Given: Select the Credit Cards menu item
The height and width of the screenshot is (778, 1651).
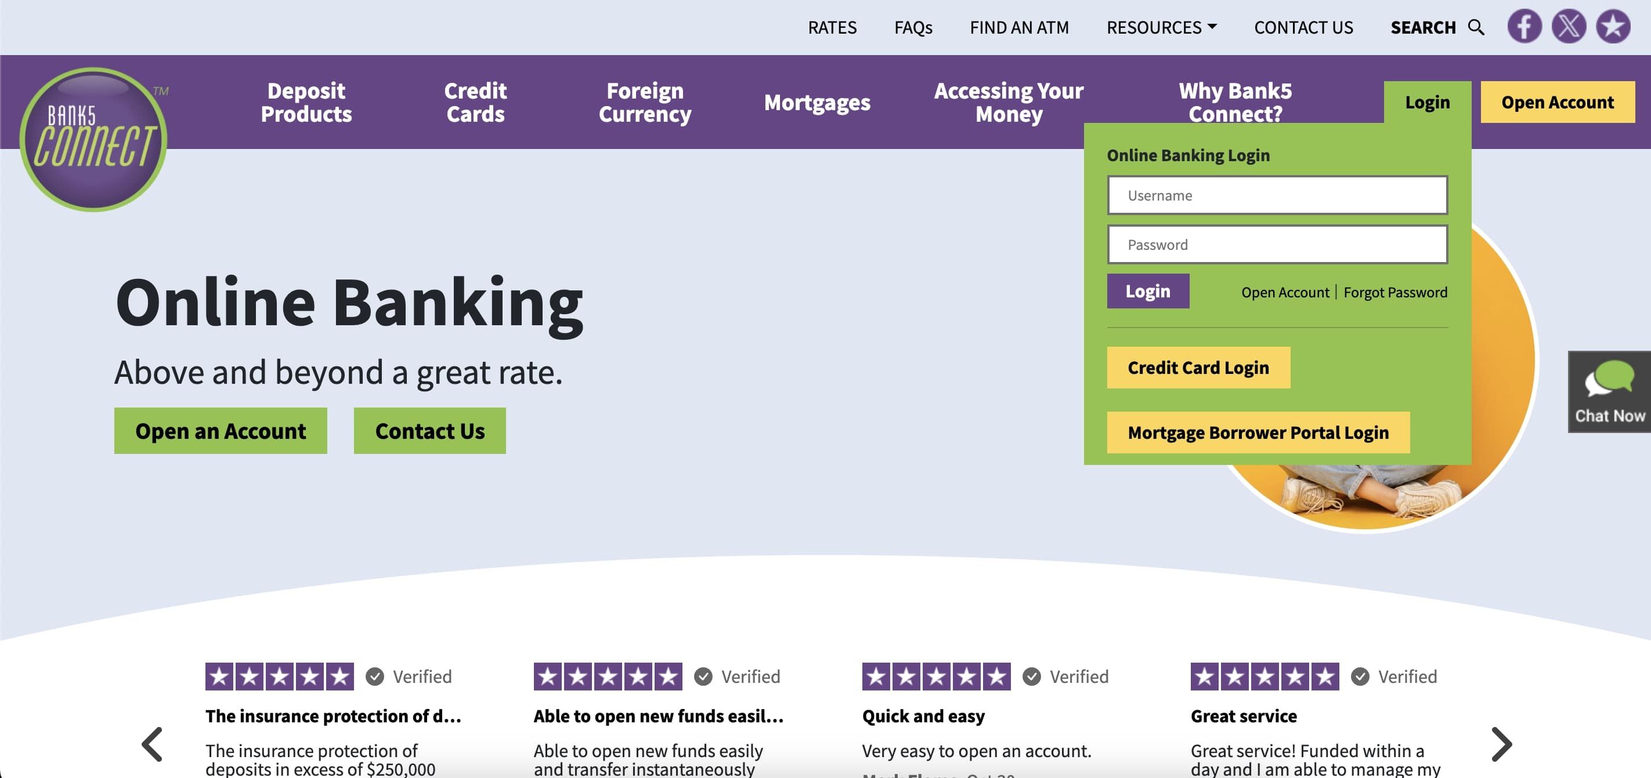Looking at the screenshot, I should pos(475,102).
